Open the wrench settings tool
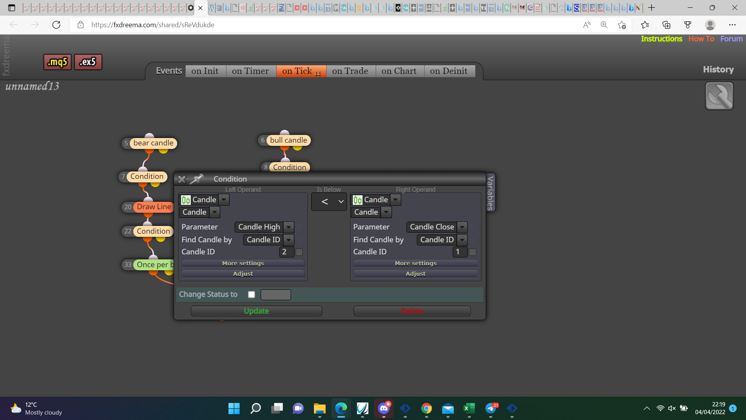 (x=719, y=96)
